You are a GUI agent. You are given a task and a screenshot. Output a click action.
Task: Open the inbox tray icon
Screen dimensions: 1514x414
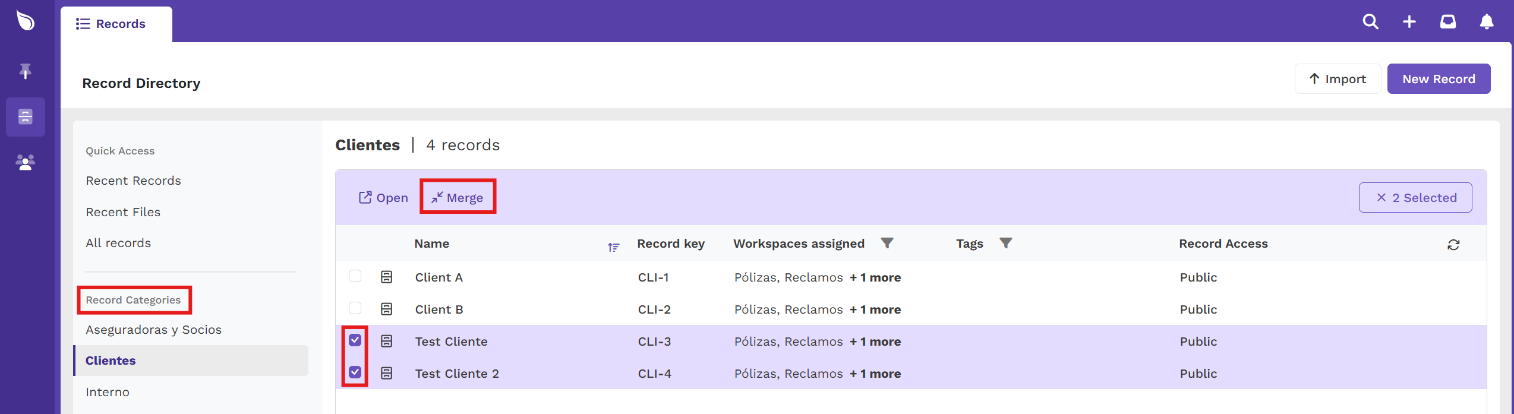(x=1448, y=22)
